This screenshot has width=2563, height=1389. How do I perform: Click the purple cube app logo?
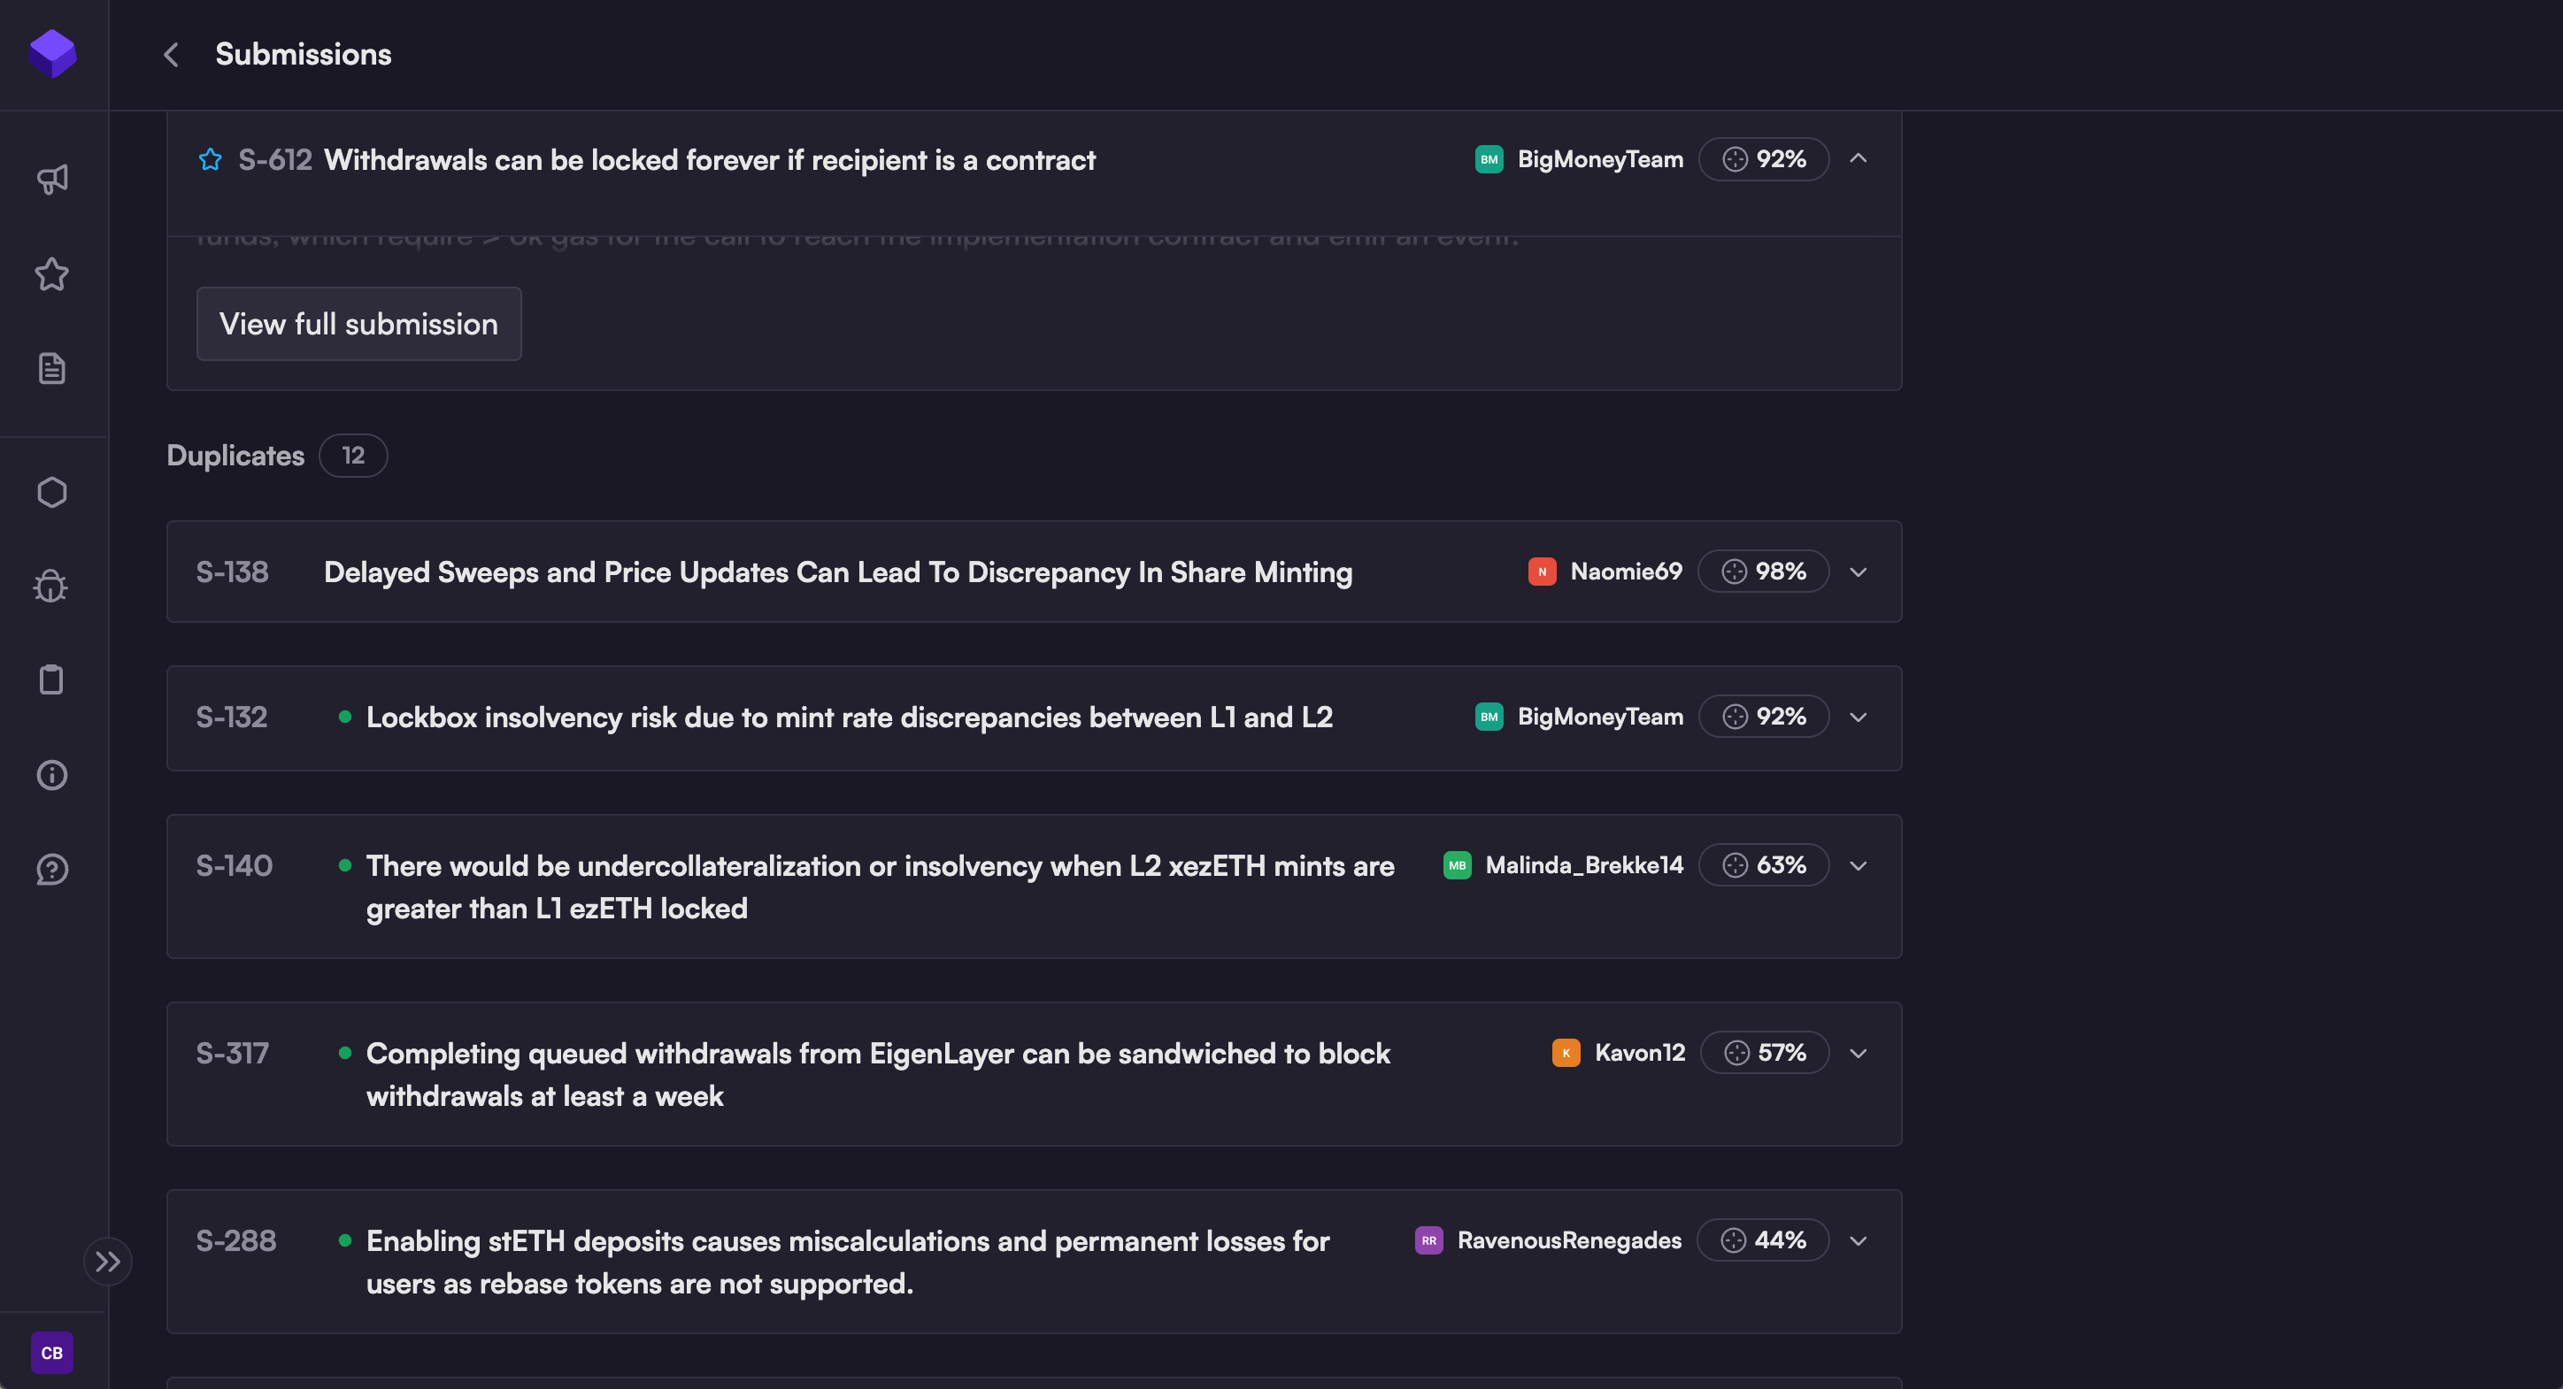pos(51,53)
